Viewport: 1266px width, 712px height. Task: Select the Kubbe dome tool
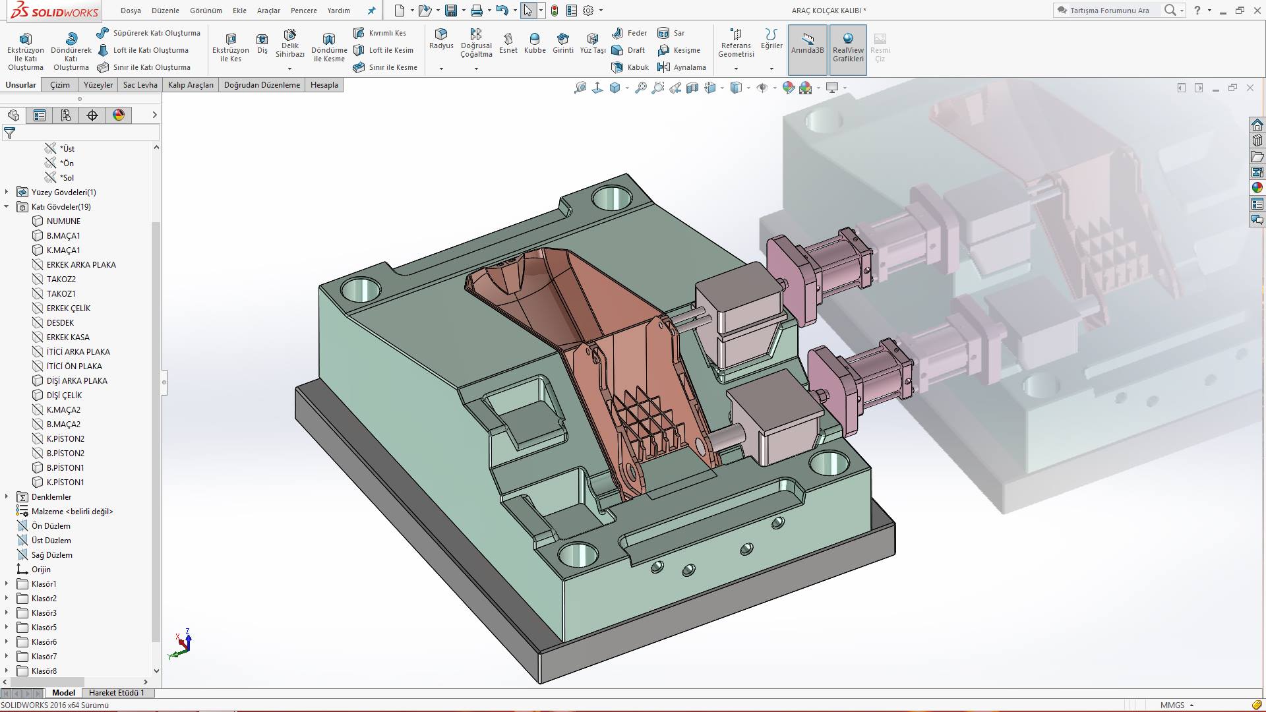coord(535,44)
